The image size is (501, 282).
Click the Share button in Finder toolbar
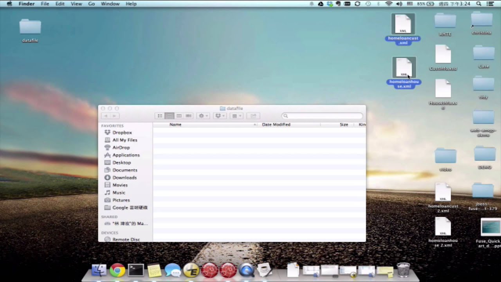click(x=253, y=116)
